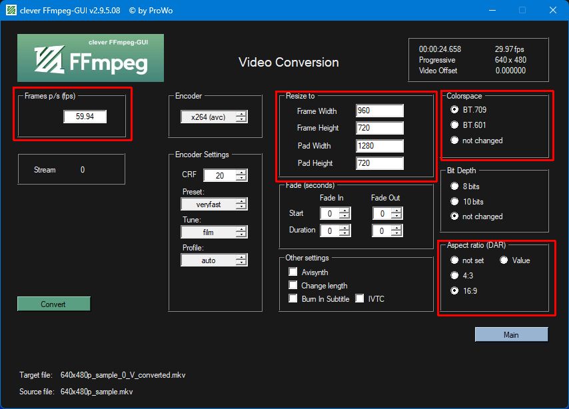Screen dimensions: 569x409
Task: Select Colorspace not changed option
Action: pyautogui.click(x=454, y=140)
